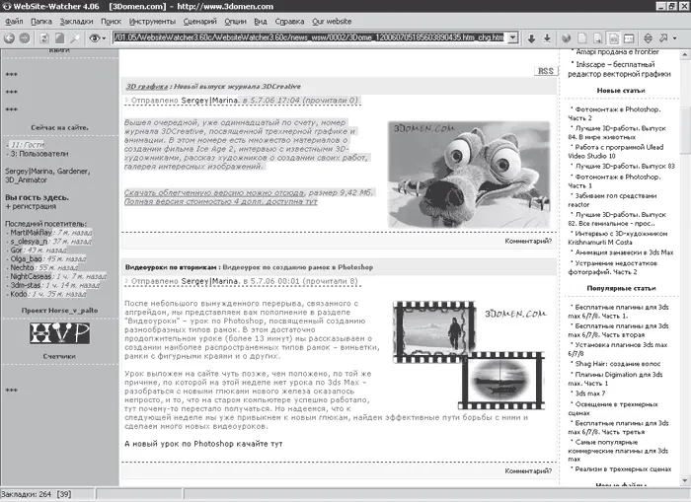Open the Сценарий menu
The height and width of the screenshot is (502, 691).
click(x=200, y=21)
